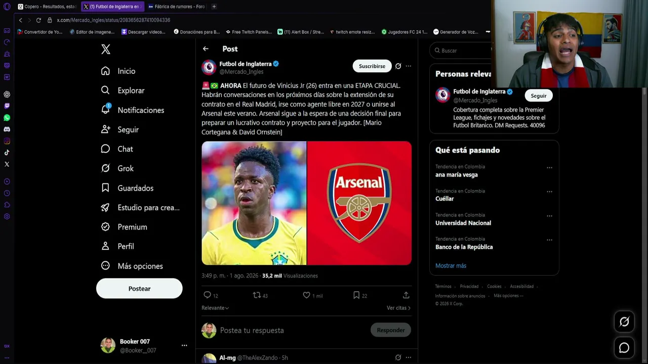Open the Vinicius Jr photo in the post
The image size is (648, 364).
(x=254, y=203)
